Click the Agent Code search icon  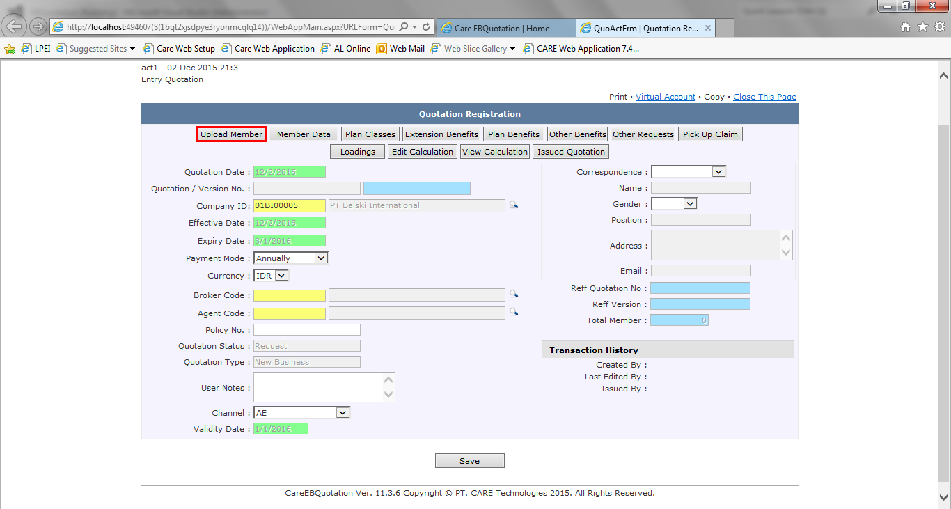coord(513,313)
